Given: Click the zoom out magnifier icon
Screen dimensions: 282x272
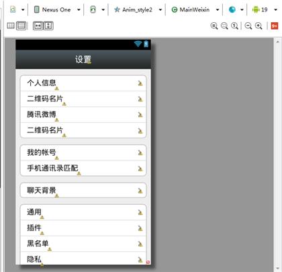Looking at the screenshot, I should (248, 26).
